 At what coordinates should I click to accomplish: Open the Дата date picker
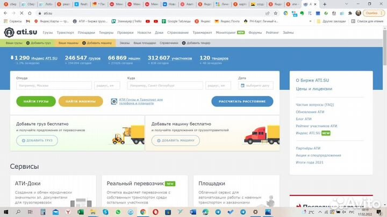255,85
